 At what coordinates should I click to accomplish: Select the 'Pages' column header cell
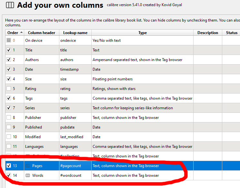tap(42, 166)
